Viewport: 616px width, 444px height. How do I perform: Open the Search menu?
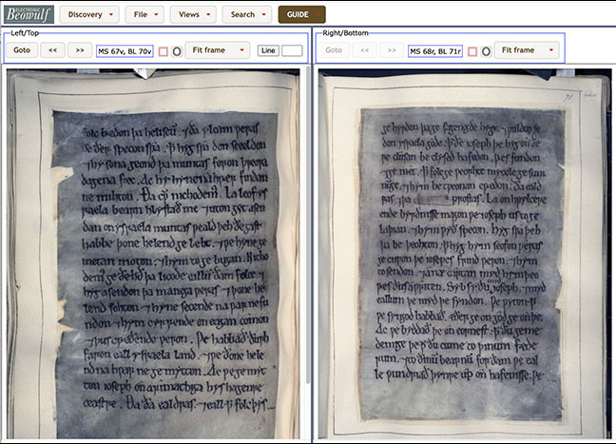(x=247, y=14)
